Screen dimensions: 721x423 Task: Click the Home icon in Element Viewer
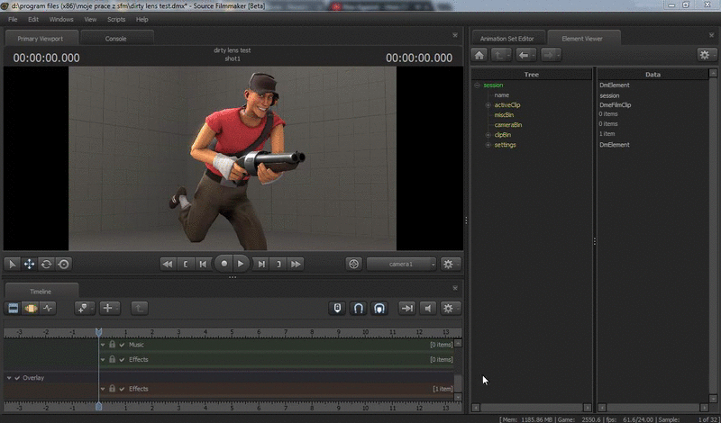click(479, 55)
